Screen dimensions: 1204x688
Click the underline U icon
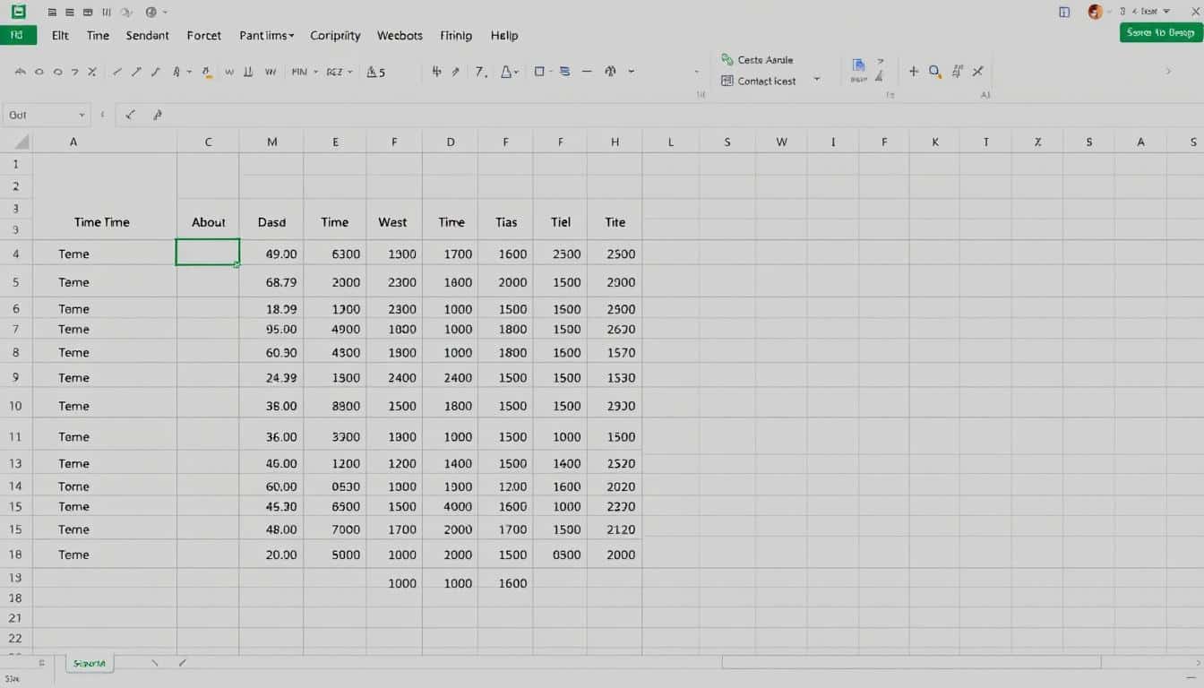[x=248, y=72]
